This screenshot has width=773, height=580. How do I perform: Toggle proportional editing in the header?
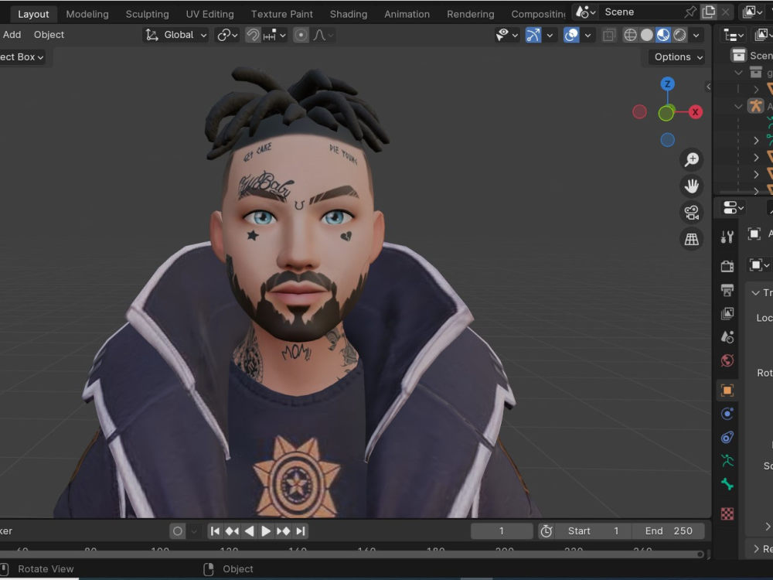point(299,35)
